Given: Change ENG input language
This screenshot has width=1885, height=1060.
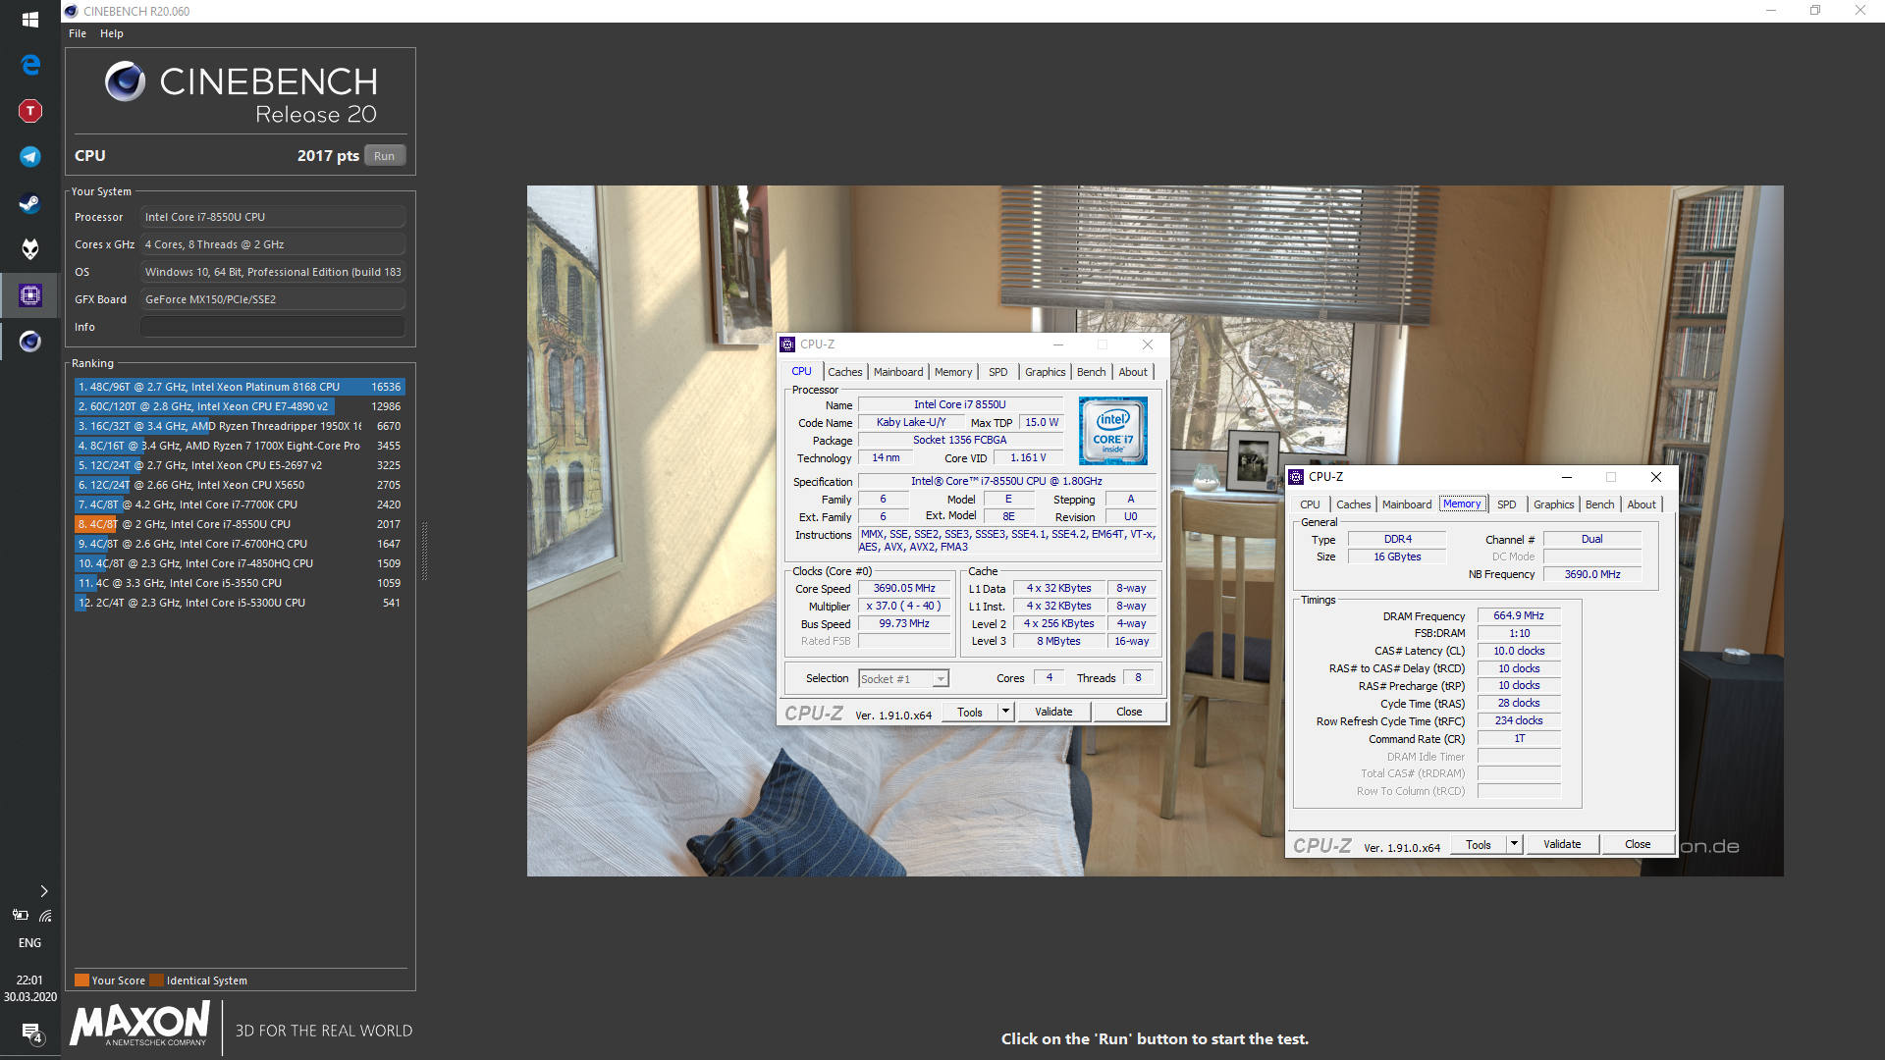Looking at the screenshot, I should tap(29, 943).
